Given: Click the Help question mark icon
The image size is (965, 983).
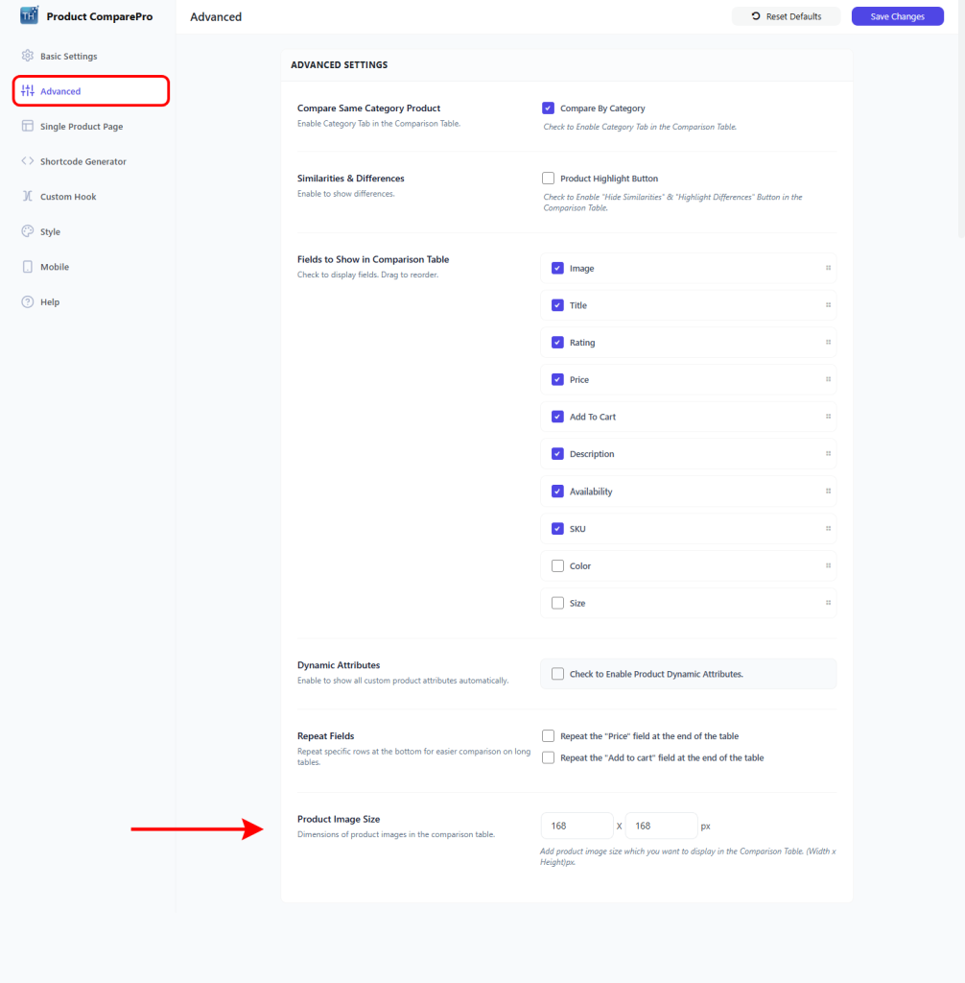Looking at the screenshot, I should click(x=28, y=301).
